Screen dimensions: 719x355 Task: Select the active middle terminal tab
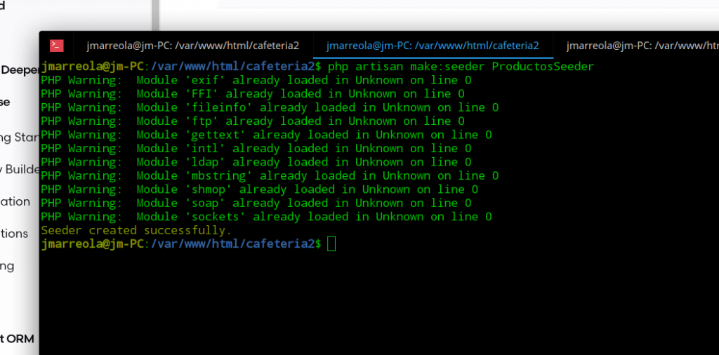[433, 46]
